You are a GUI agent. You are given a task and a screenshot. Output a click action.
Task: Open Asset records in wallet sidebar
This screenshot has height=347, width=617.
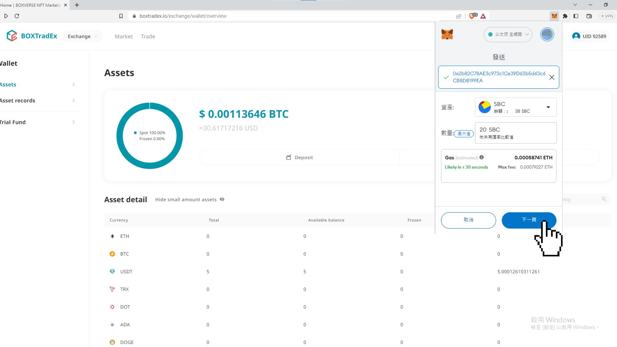[x=18, y=101]
